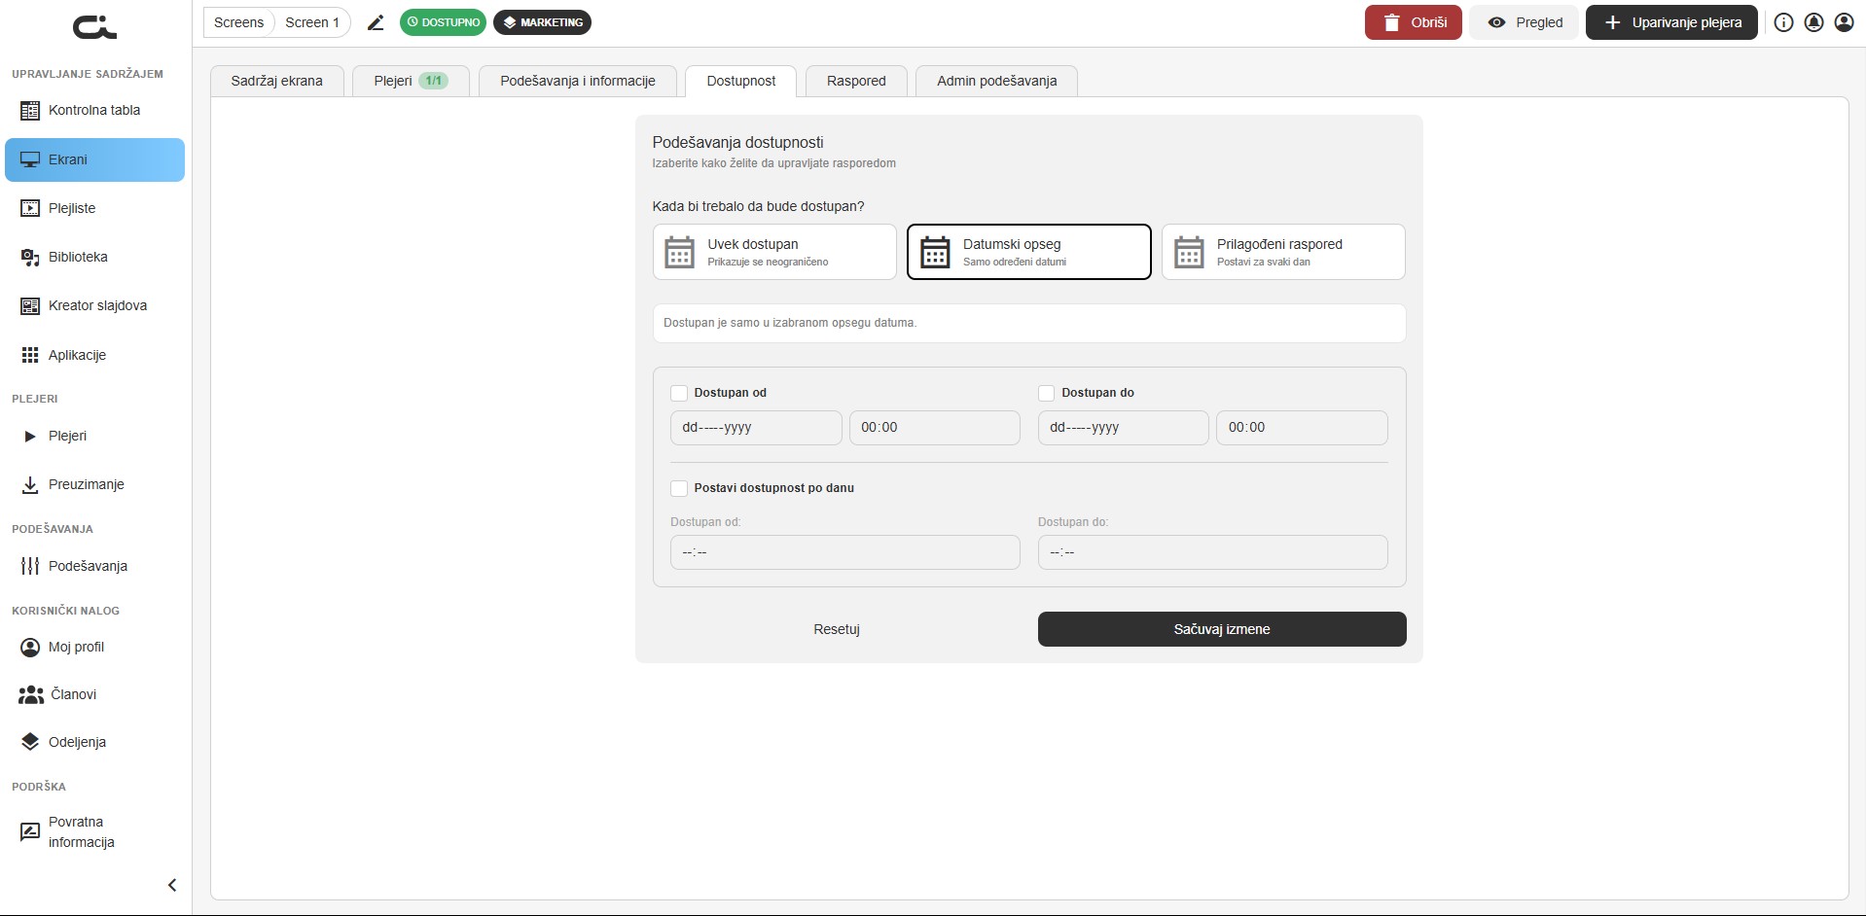The image size is (1866, 916).
Task: Open Plejliste playlist icon
Action: 30,208
